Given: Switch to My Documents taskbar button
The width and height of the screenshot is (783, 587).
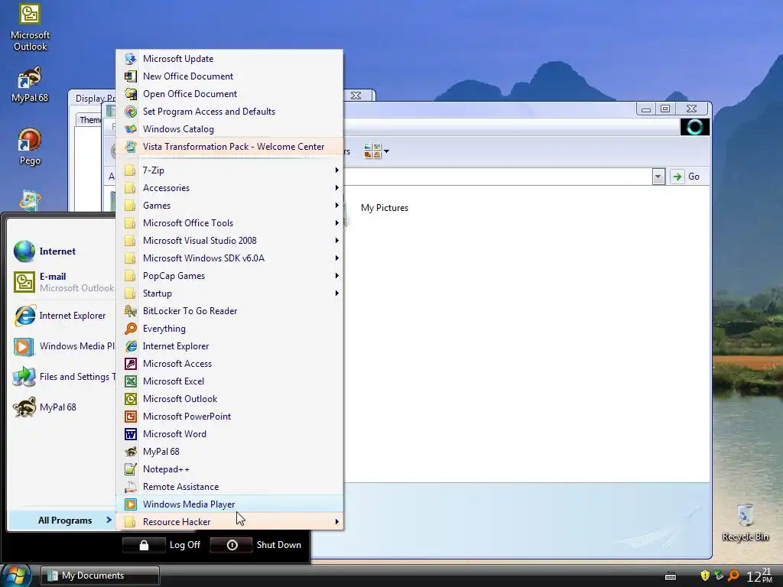Looking at the screenshot, I should pyautogui.click(x=100, y=576).
